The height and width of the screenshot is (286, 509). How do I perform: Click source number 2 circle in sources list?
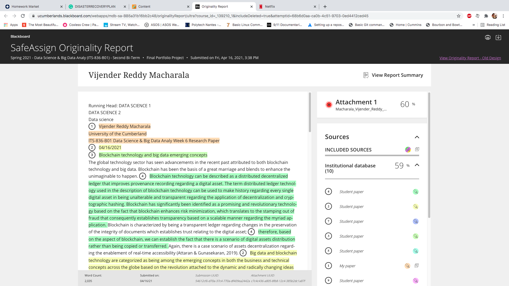[x=328, y=206]
